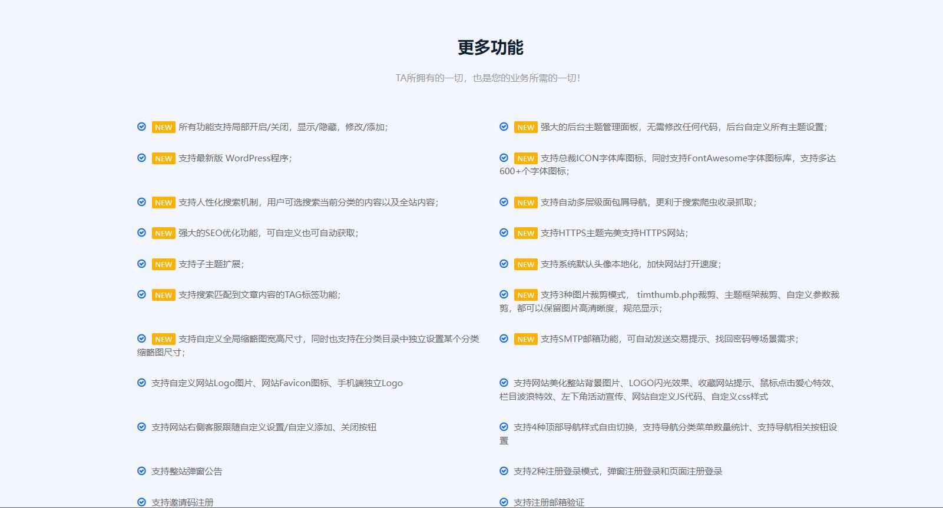
Task: Click text 支持系统默认头像本地化，加快网站打开速度
Action: coord(631,264)
